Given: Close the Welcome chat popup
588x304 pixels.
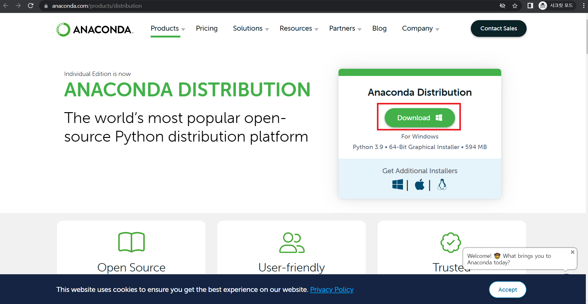Looking at the screenshot, I should click(x=573, y=252).
